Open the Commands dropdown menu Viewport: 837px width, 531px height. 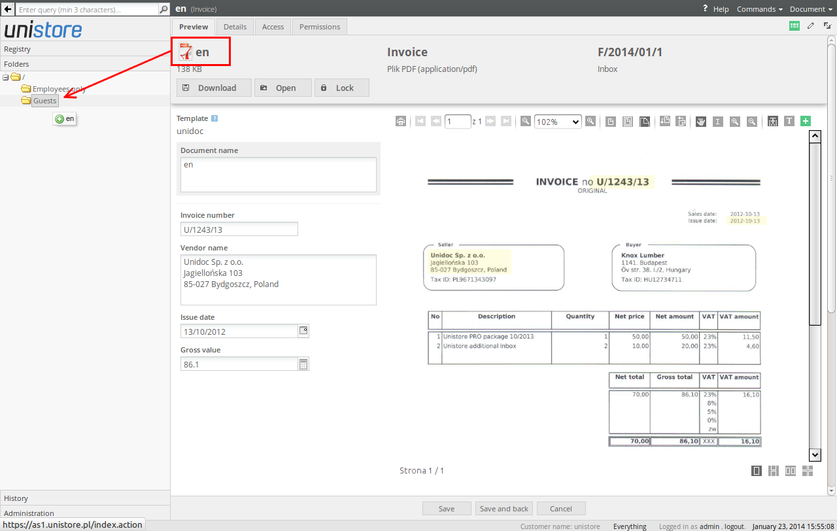pos(759,9)
